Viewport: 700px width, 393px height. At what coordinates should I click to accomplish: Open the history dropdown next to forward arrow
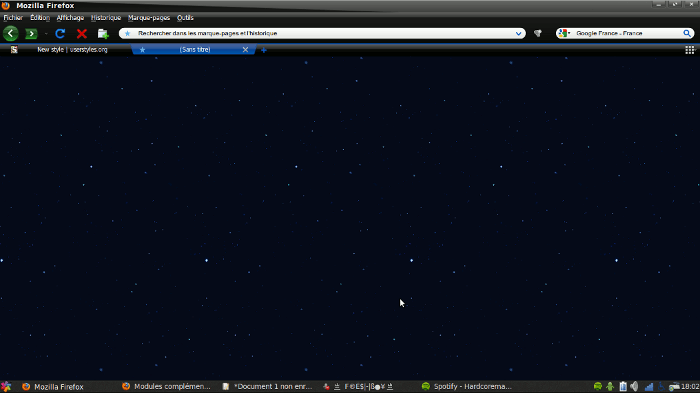point(46,33)
